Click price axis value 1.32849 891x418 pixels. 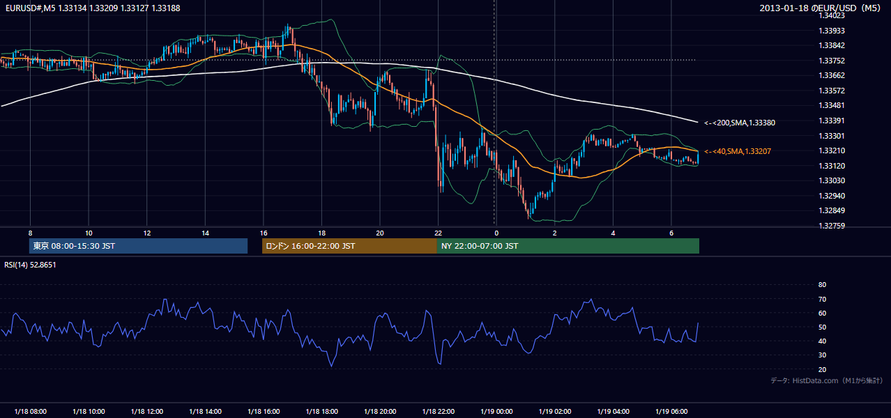point(832,210)
